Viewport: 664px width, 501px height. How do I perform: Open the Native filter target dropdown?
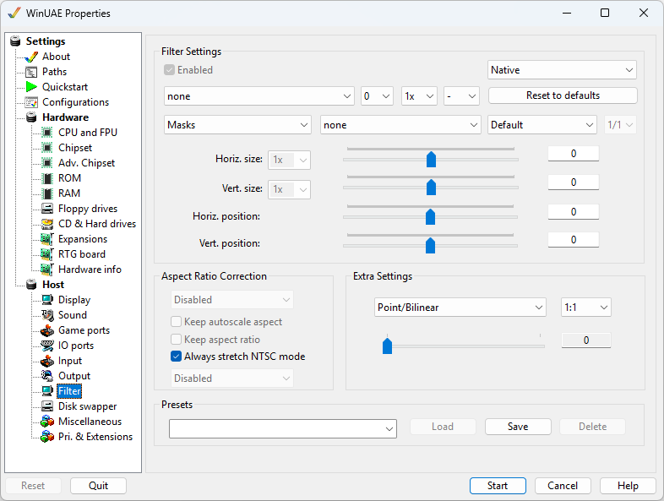coord(562,70)
